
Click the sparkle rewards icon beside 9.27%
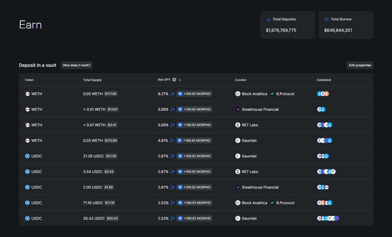tap(172, 93)
